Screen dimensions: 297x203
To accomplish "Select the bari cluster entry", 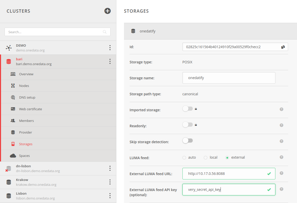I will pos(58,61).
